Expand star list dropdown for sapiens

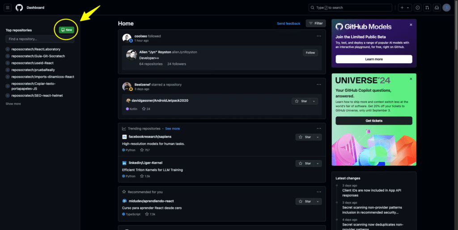(318, 137)
